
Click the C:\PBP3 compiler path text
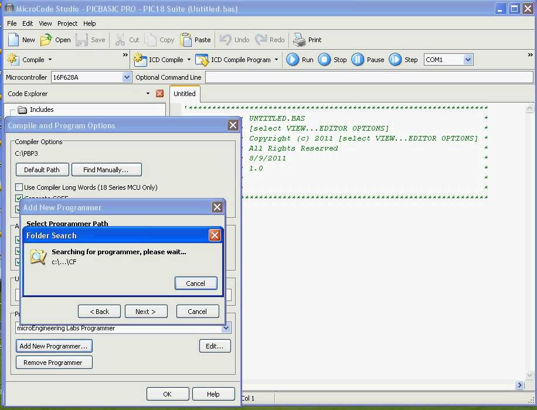[x=26, y=153]
